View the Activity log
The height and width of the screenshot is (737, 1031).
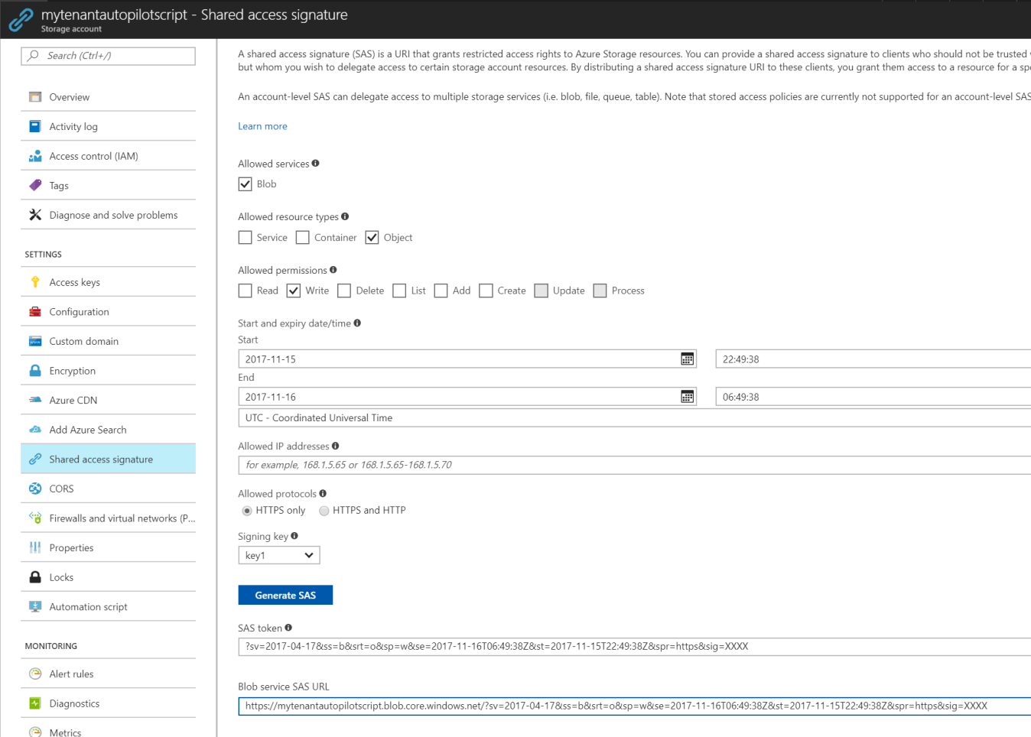(76, 126)
